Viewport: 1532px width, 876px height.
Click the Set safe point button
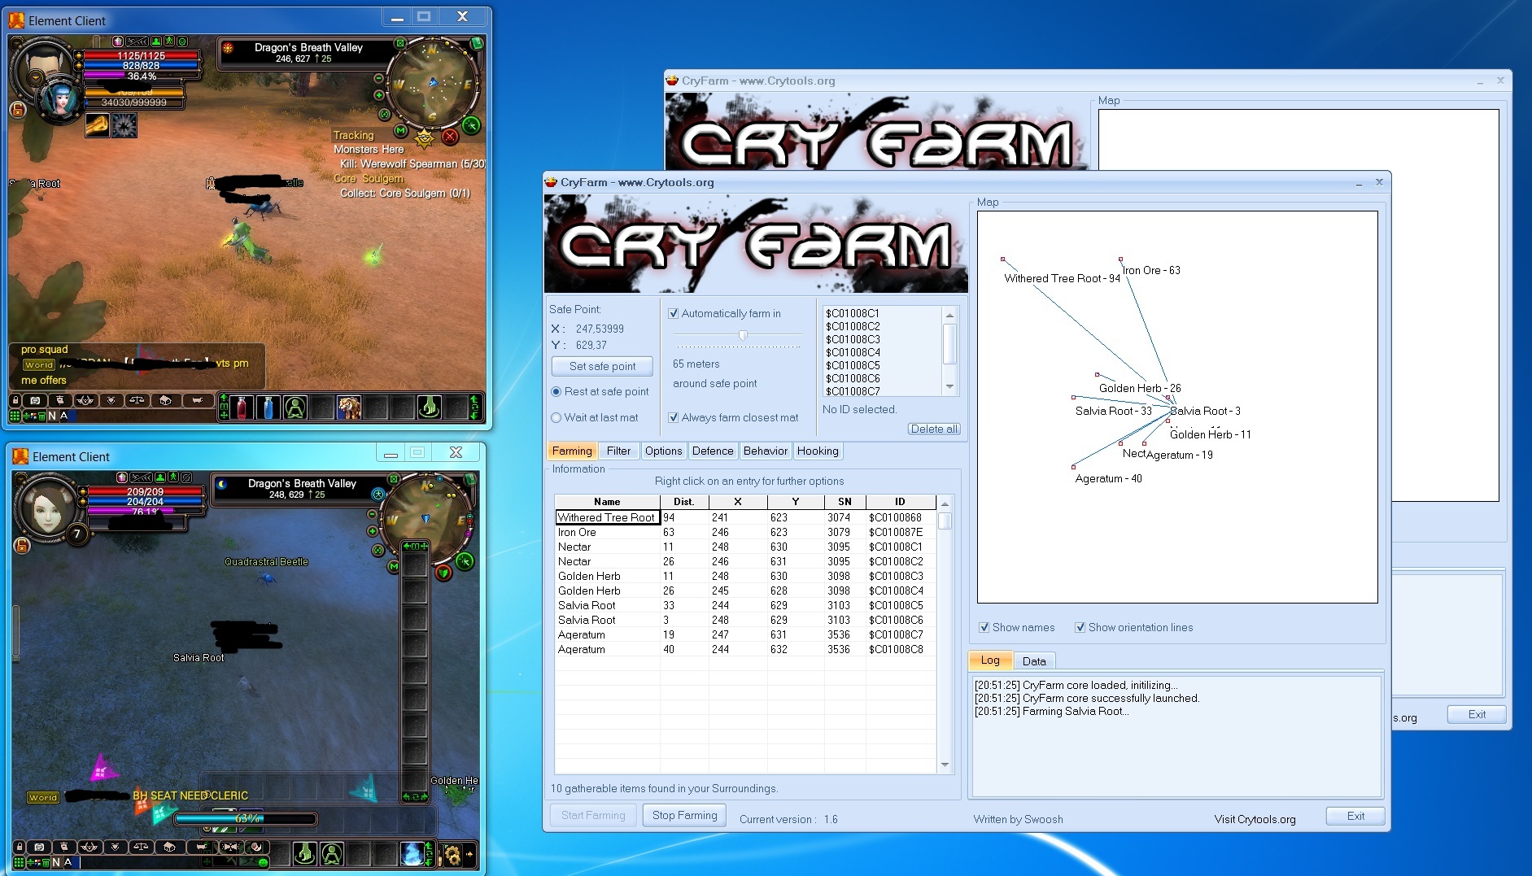point(602,366)
